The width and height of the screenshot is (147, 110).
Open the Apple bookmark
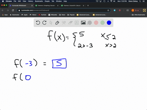24,15
